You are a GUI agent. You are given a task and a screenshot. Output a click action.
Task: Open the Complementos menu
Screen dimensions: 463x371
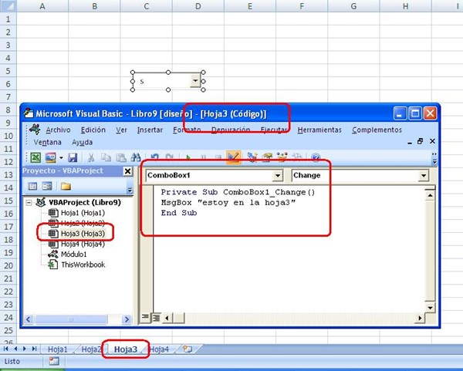click(x=377, y=130)
